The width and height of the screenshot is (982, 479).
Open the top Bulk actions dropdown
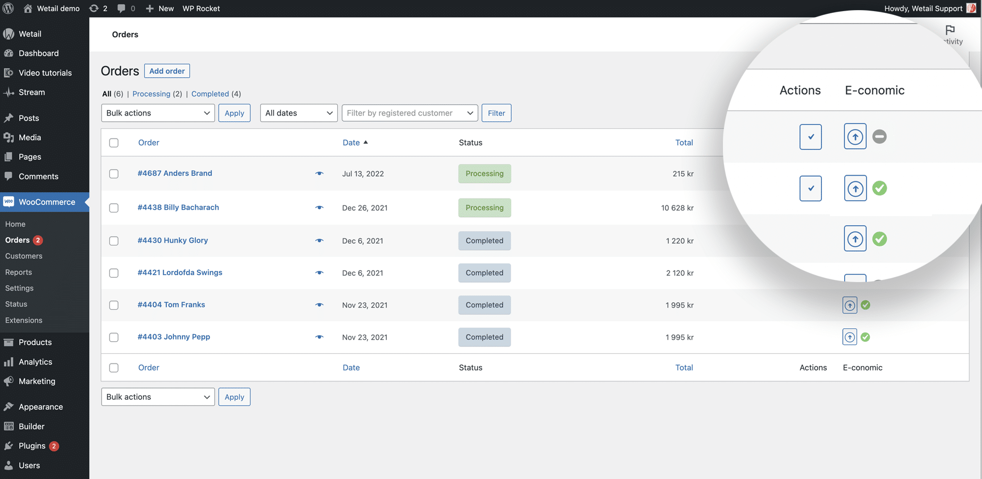point(157,113)
